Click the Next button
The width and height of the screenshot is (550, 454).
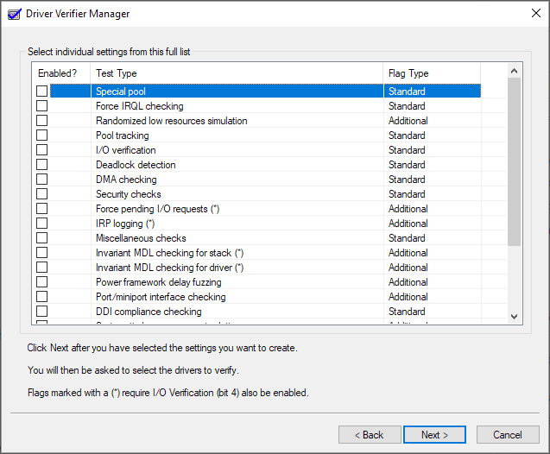point(434,435)
